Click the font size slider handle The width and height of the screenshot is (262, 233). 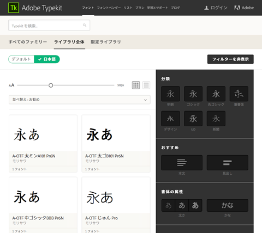pos(51,85)
